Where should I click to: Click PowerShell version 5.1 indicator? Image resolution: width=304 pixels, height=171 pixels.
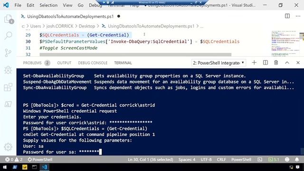(274, 160)
